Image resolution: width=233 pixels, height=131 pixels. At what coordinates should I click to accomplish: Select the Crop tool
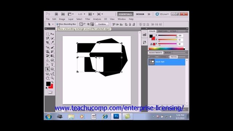click(48, 42)
